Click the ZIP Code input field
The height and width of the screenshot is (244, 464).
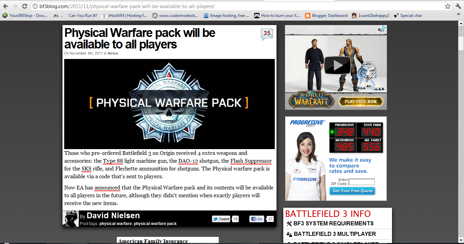point(361,182)
